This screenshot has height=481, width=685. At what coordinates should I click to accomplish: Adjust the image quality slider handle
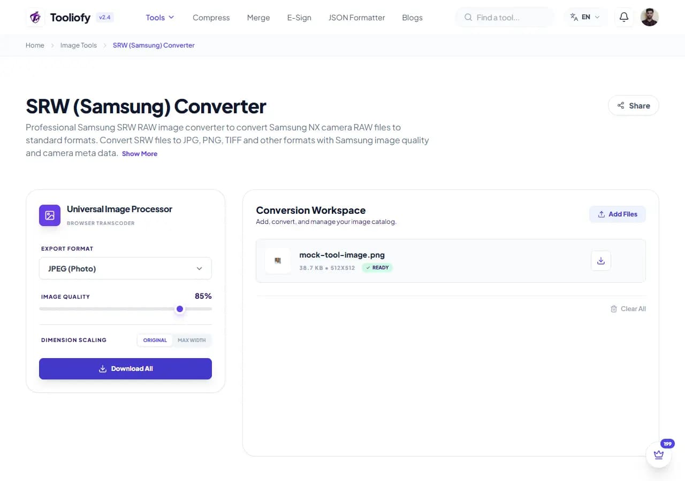(180, 309)
